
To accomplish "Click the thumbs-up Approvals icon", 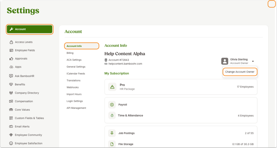I will tap(11, 59).
